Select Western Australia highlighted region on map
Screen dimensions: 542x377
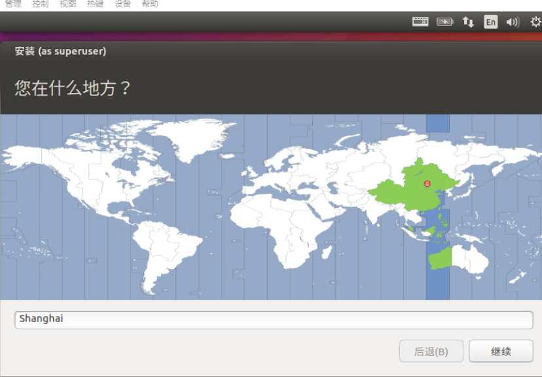(440, 259)
